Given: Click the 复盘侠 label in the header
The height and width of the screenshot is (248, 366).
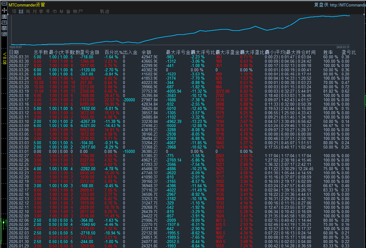Looking at the screenshot, I should click(321, 5).
